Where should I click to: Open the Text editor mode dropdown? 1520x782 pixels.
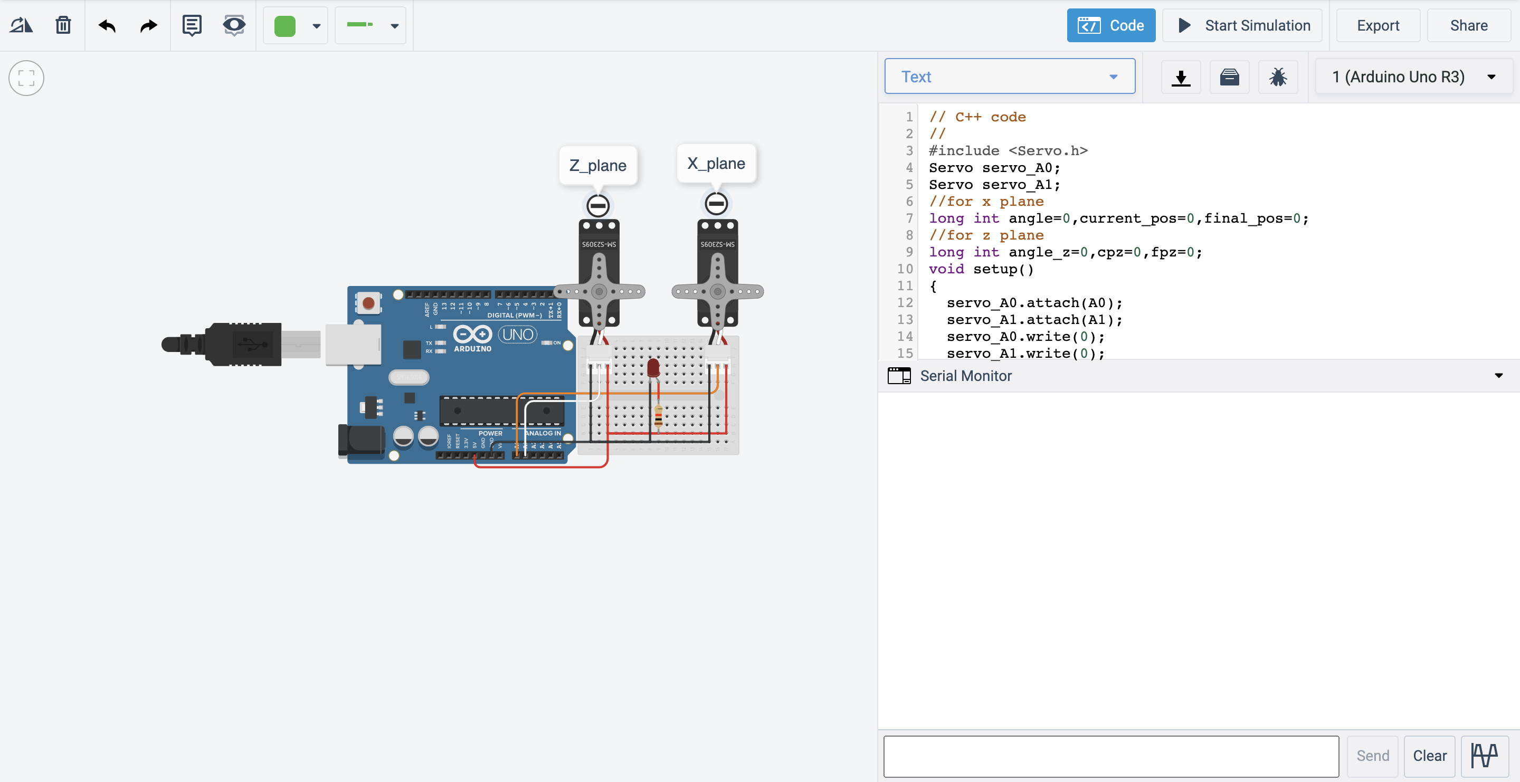[x=1009, y=77]
